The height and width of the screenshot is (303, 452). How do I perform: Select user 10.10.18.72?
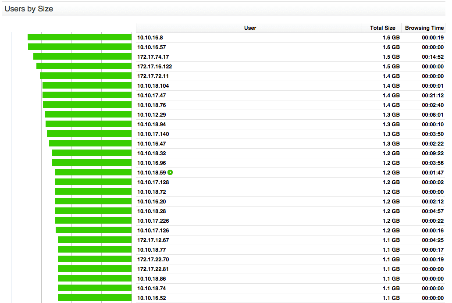pos(151,192)
